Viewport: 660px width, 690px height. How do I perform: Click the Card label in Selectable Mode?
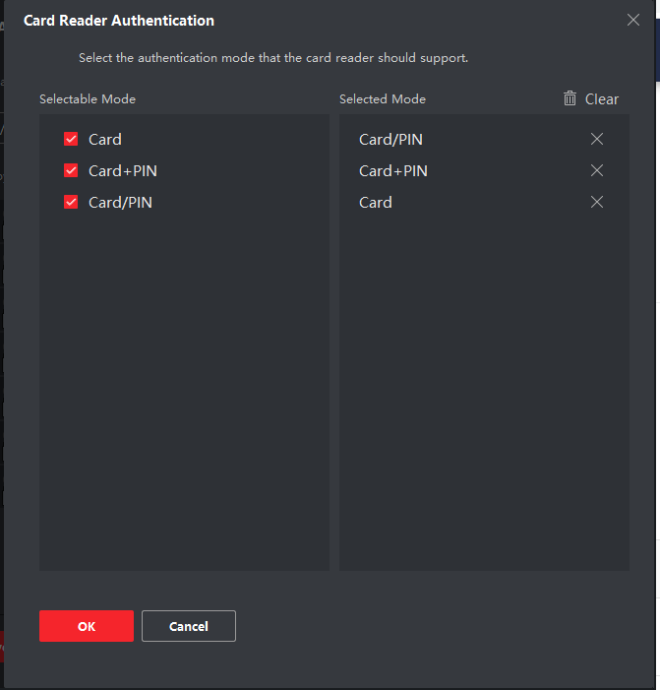pyautogui.click(x=105, y=140)
